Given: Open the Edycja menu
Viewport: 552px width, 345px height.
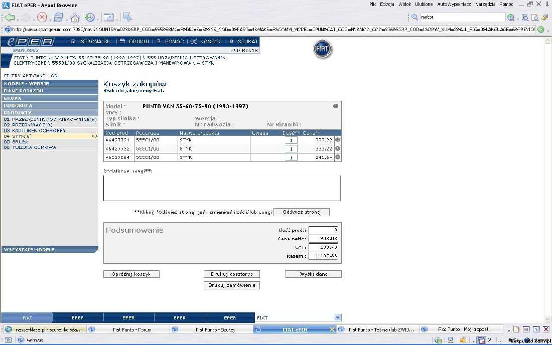Looking at the screenshot, I should pos(387,4).
